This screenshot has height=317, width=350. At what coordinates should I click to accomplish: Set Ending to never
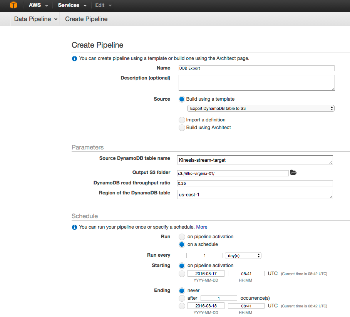point(182,290)
